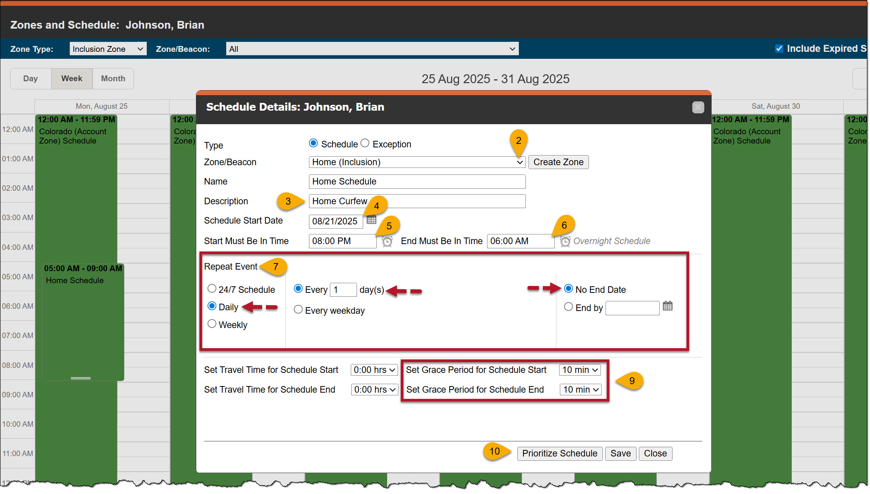Image resolution: width=870 pixels, height=494 pixels.
Task: Open the Home (Inclusion) Zone/Beacon dropdown
Action: point(417,162)
